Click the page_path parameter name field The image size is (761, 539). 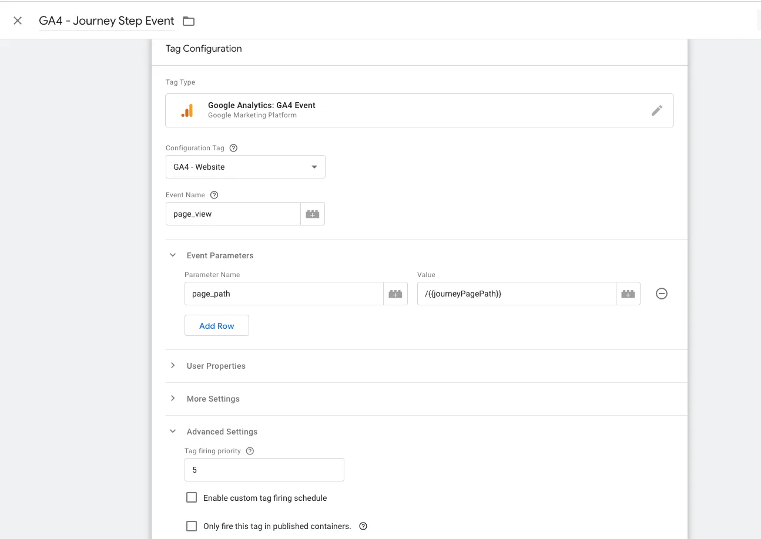pos(284,294)
